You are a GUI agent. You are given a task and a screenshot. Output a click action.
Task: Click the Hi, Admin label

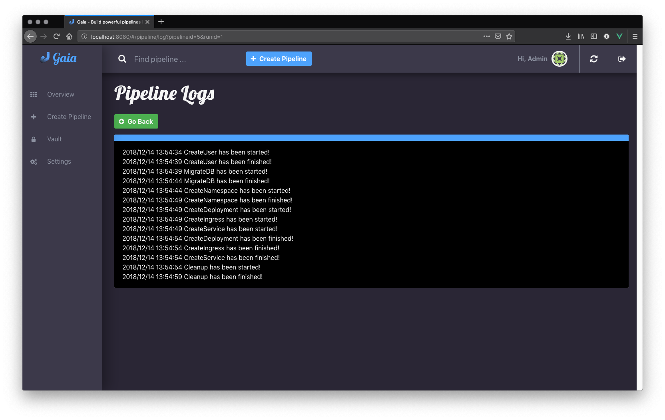pos(532,59)
